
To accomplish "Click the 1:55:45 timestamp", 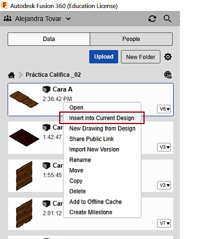I will 52,175.
